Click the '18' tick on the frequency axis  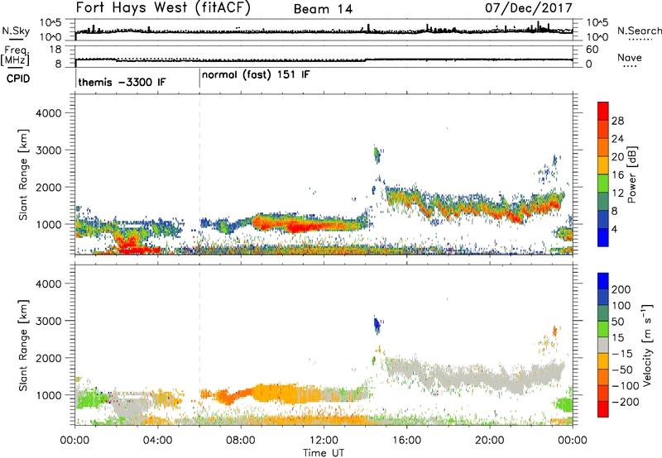pos(55,50)
